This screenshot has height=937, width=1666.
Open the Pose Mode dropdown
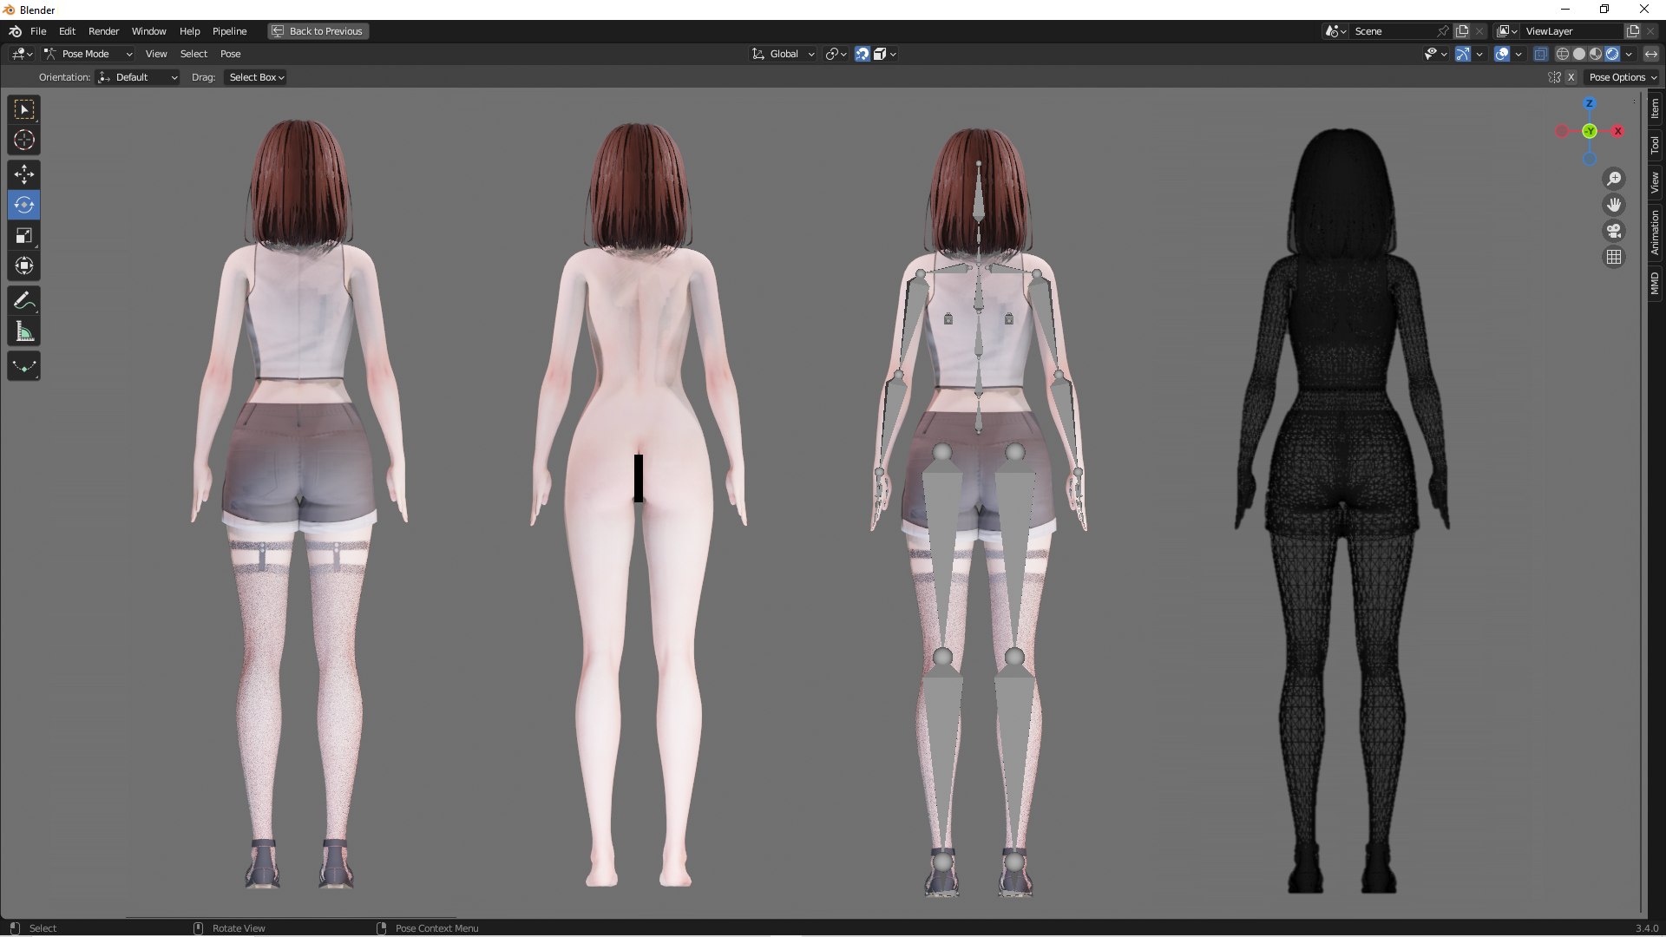88,54
